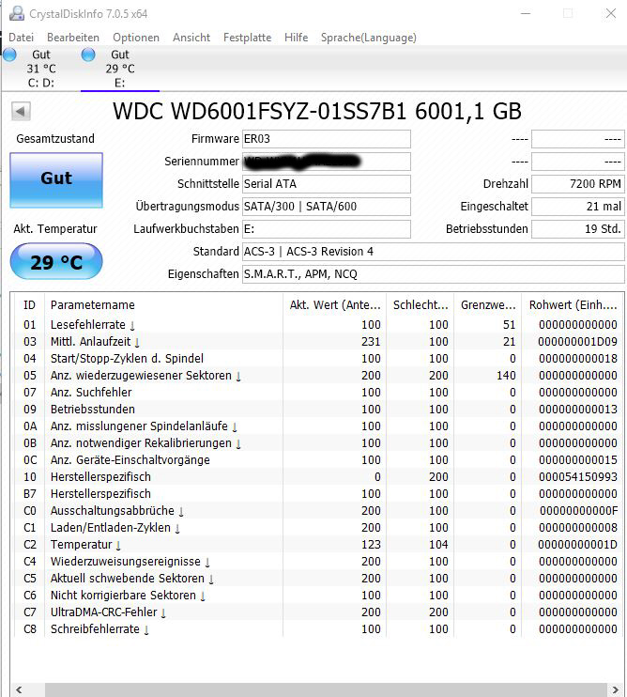Click the Rohwert column header
627x697 pixels.
[573, 305]
